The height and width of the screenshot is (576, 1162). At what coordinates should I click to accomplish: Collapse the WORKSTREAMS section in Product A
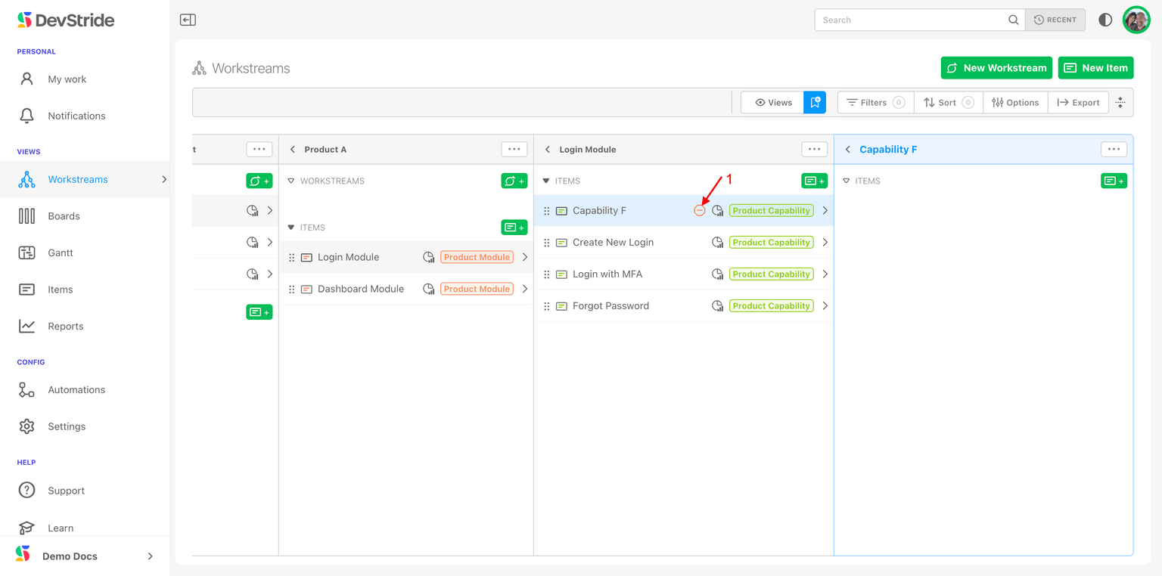pyautogui.click(x=291, y=181)
